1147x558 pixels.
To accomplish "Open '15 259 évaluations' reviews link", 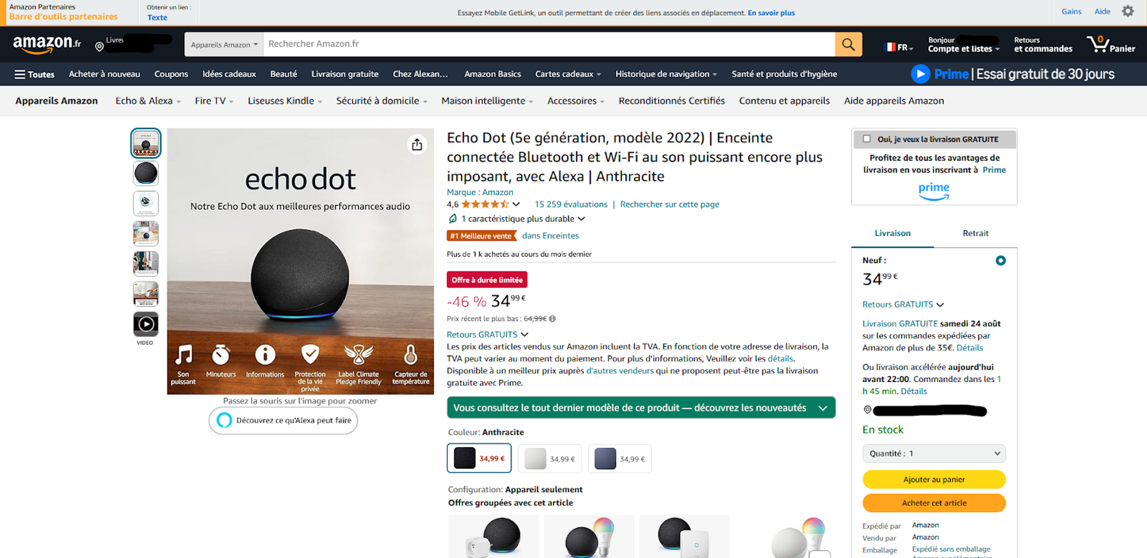I will (571, 204).
